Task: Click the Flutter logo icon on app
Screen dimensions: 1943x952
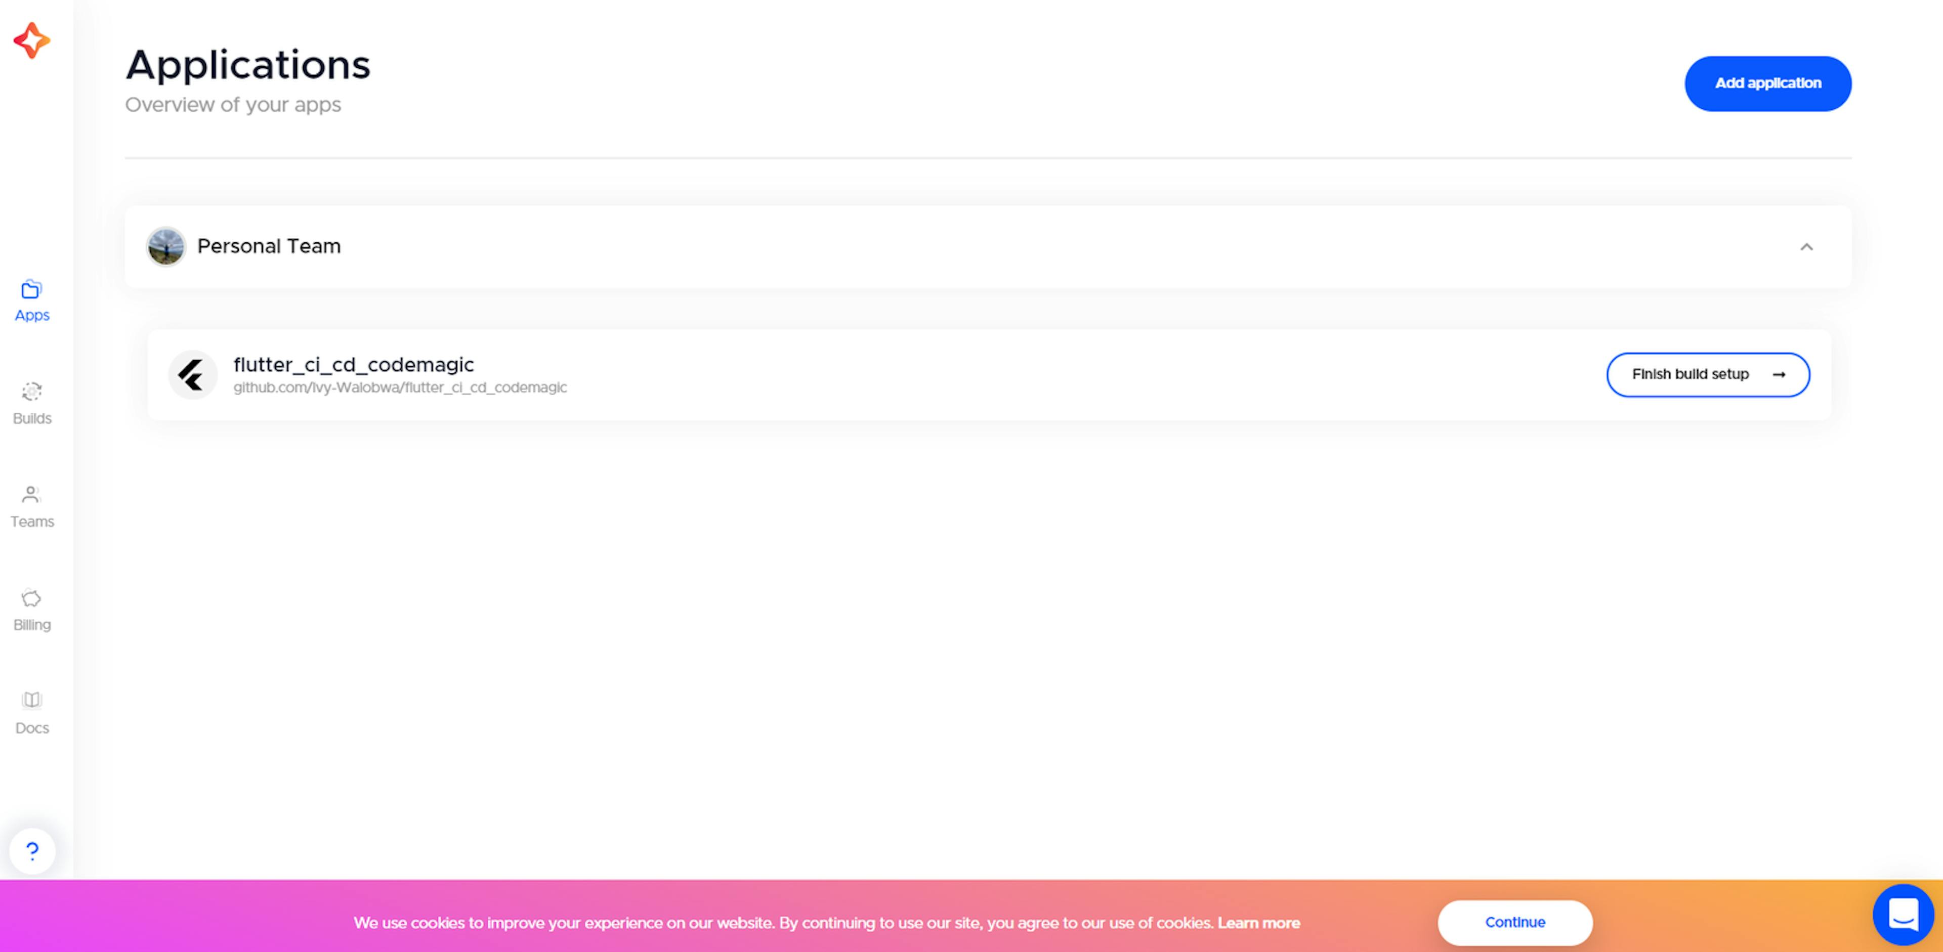Action: 193,373
